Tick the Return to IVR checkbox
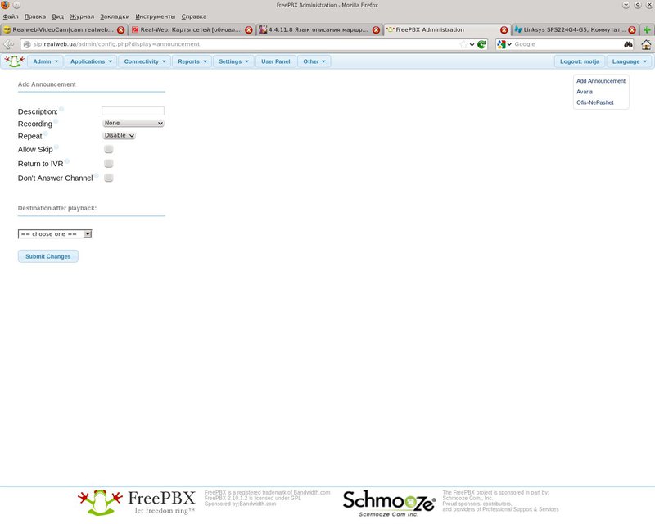This screenshot has width=655, height=524. [x=109, y=164]
